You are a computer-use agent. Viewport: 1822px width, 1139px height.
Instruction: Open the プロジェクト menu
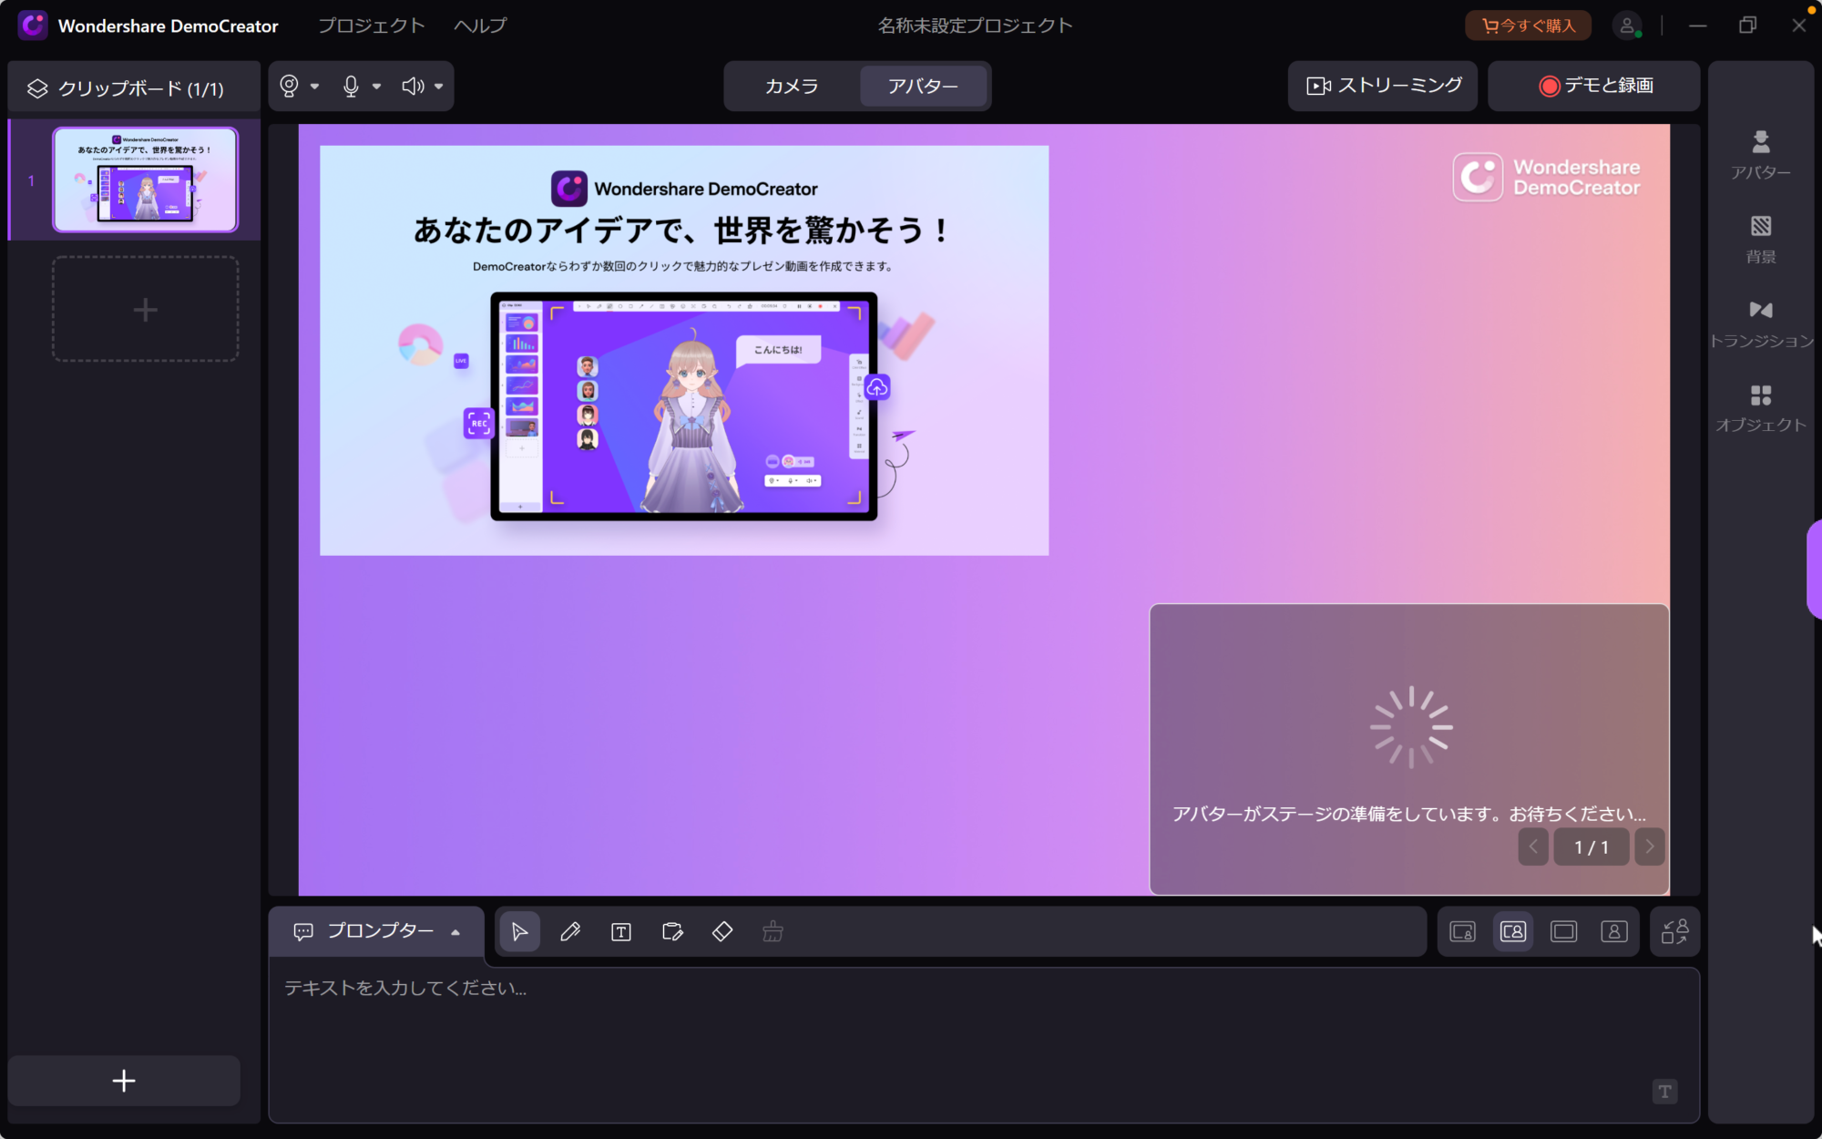click(371, 26)
